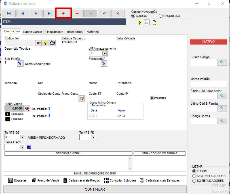Click lightbulb button beside Código Item
230x194 pixels.
[x=45, y=43]
